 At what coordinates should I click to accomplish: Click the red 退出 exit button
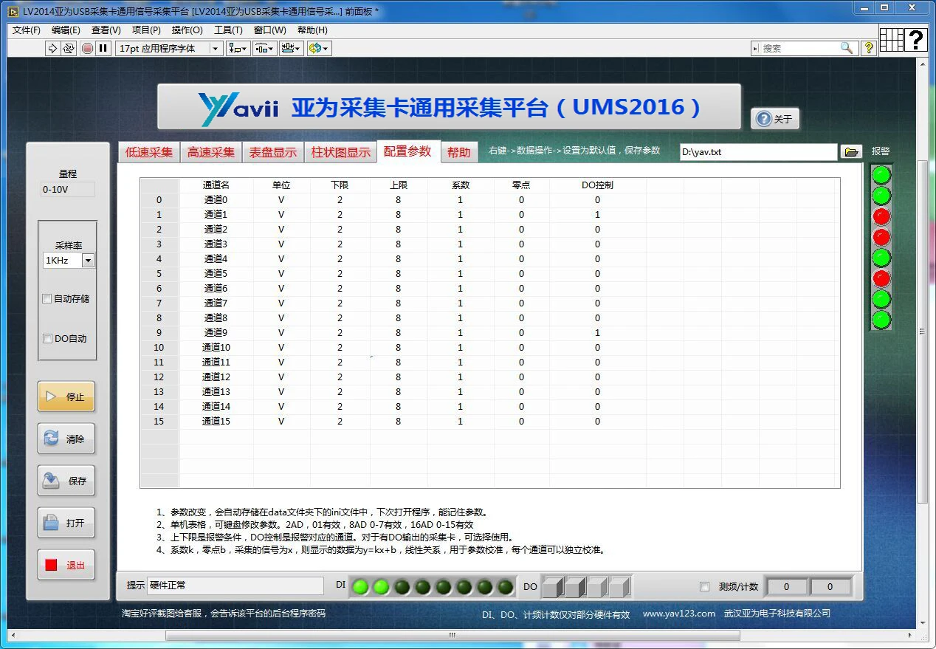(66, 565)
